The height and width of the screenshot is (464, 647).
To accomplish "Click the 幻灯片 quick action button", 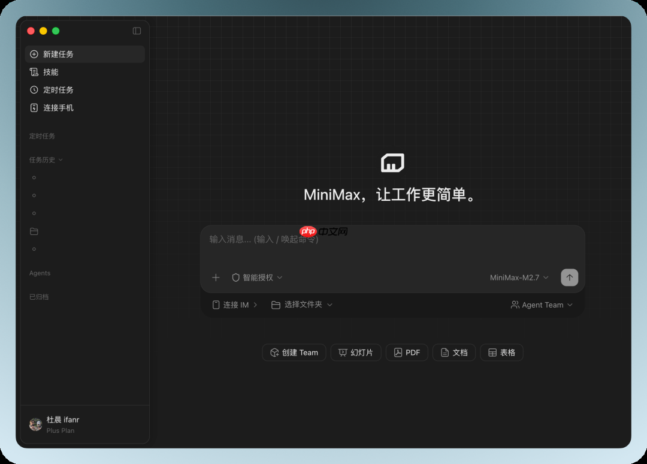I will coord(356,352).
